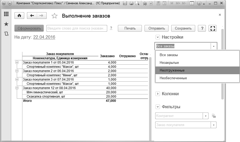Select Неотгруженные from the list
Viewport: 240px width, 142px height.
[x=172, y=70]
